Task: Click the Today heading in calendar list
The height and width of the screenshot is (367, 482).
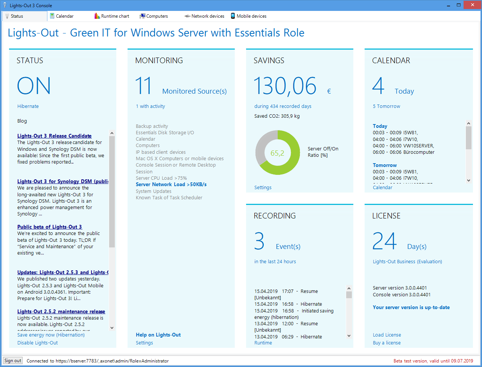Action: [x=380, y=126]
